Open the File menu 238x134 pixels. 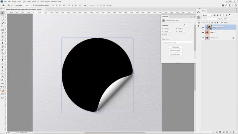pos(5,1)
